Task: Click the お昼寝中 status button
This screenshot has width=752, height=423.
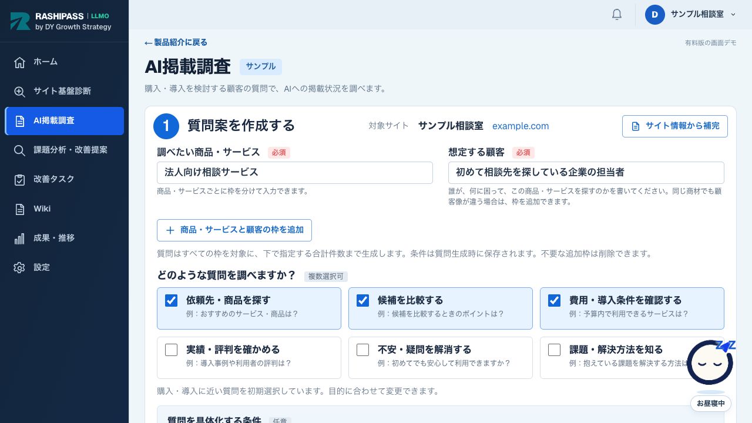Action: click(711, 404)
